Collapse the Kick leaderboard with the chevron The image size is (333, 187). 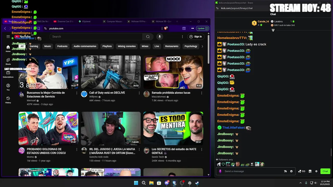273,30
